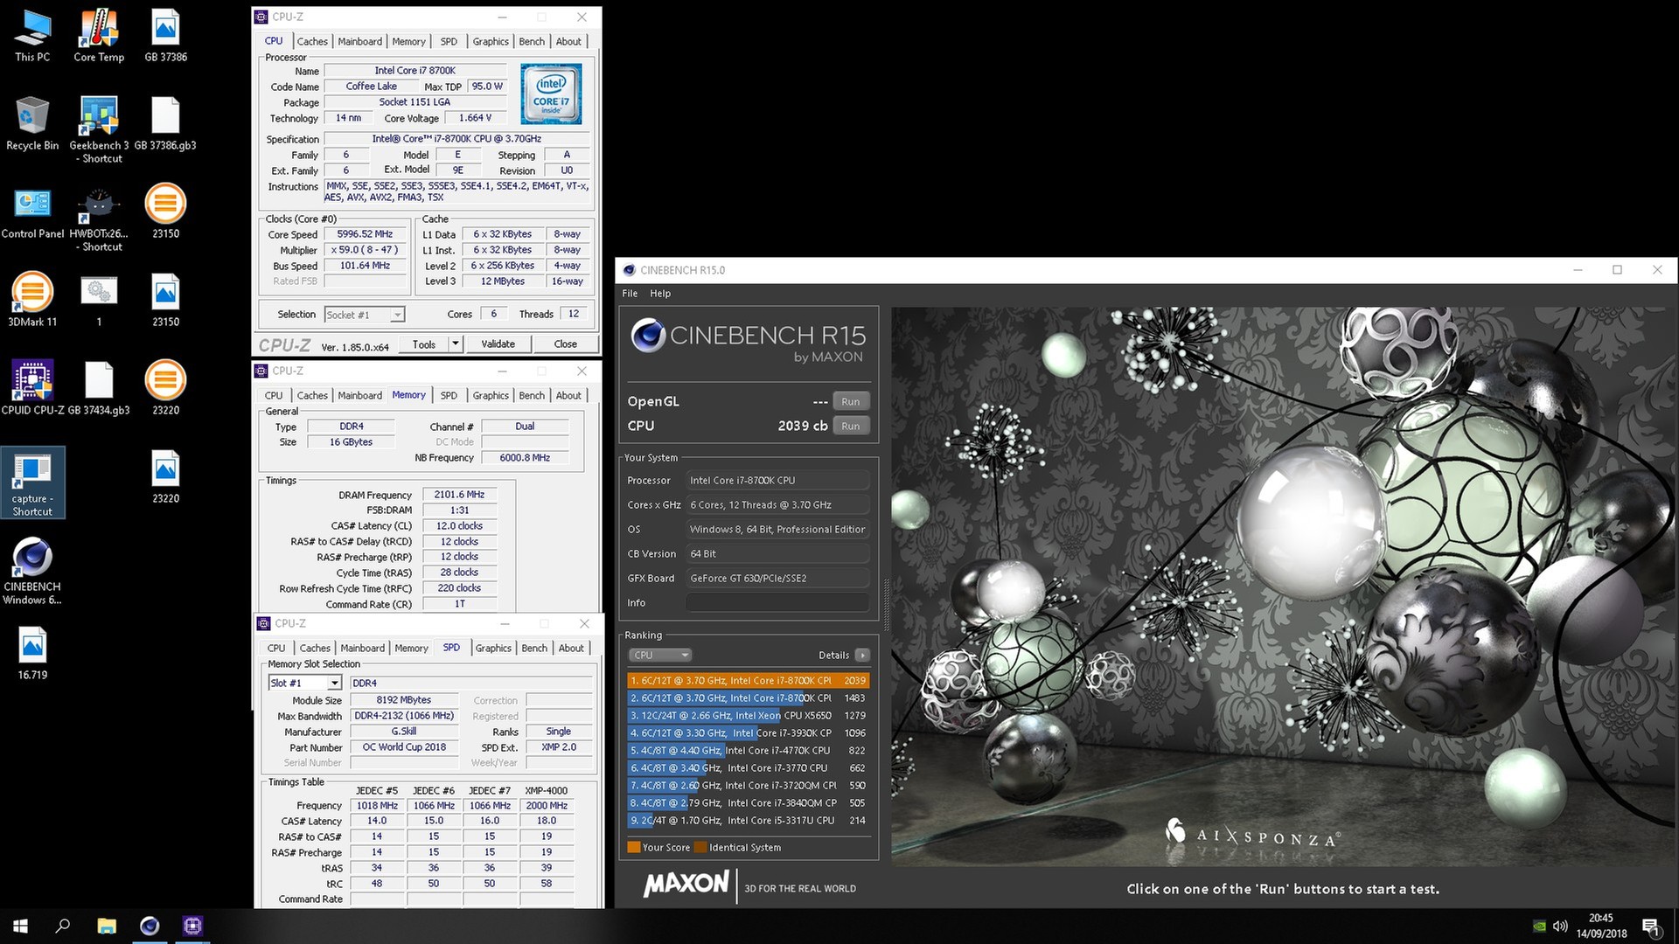The image size is (1679, 944).
Task: Select the GB 37386.gb3 file icon
Action: 165,123
